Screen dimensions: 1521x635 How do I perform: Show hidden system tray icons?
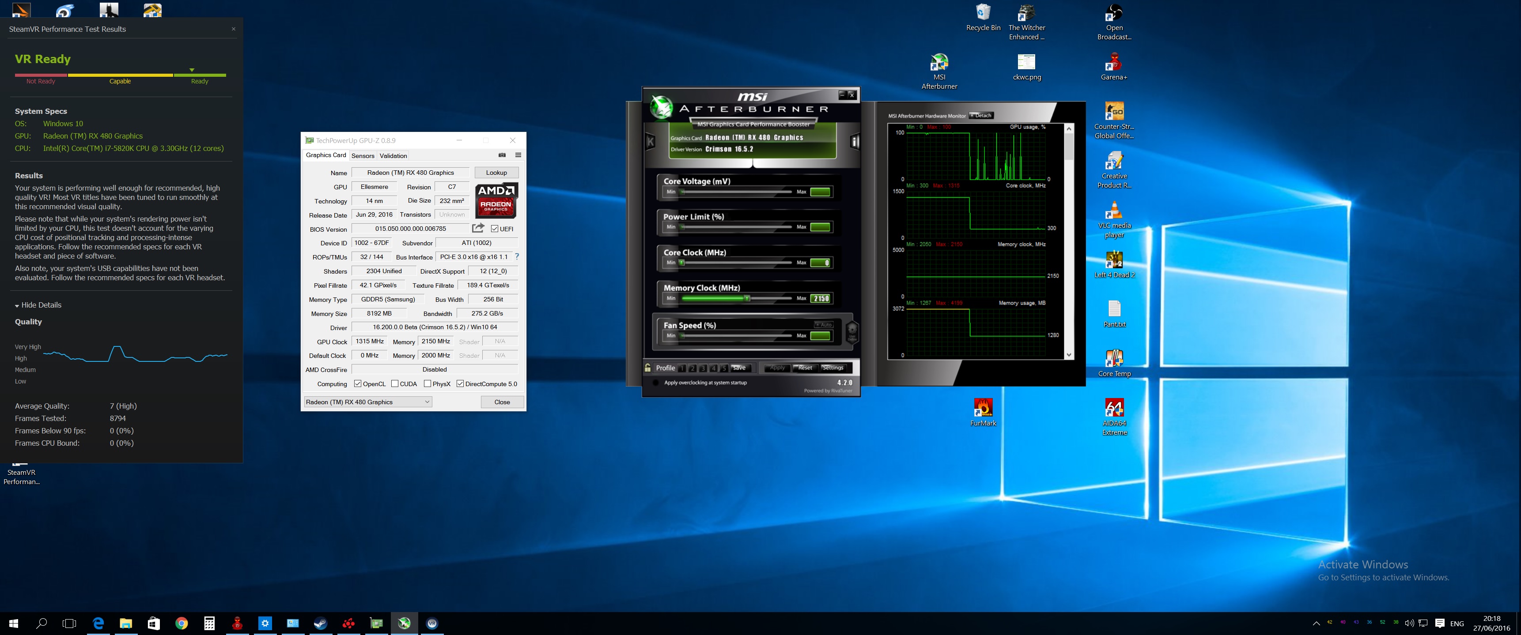pos(1316,623)
